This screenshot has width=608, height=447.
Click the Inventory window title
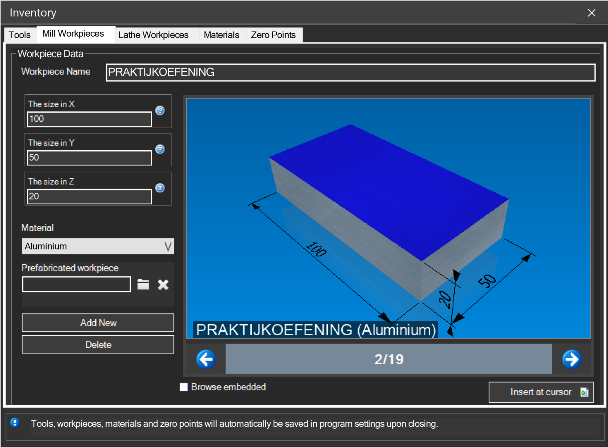pos(33,13)
